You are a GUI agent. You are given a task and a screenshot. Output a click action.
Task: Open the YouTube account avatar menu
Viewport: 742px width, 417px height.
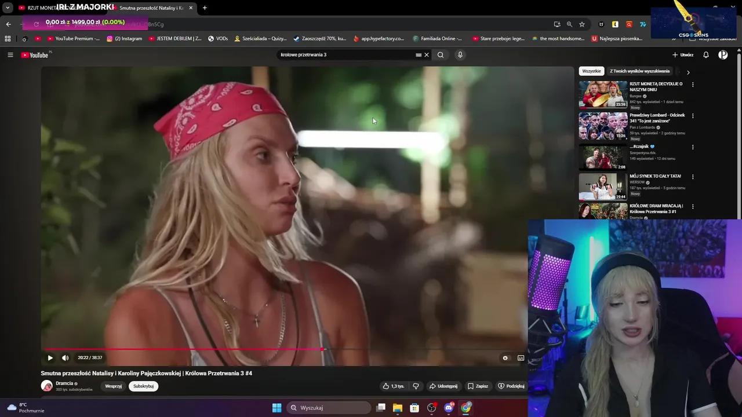pos(723,55)
